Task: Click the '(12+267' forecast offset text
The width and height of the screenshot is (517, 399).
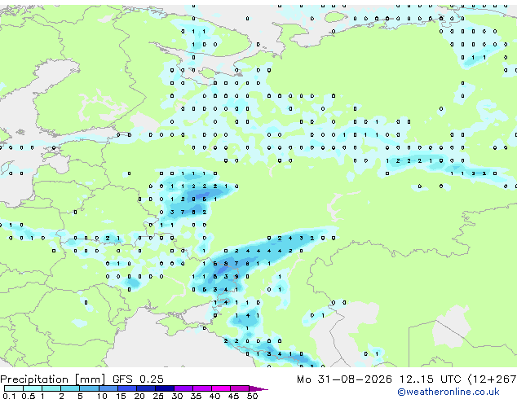Action: click(x=492, y=379)
